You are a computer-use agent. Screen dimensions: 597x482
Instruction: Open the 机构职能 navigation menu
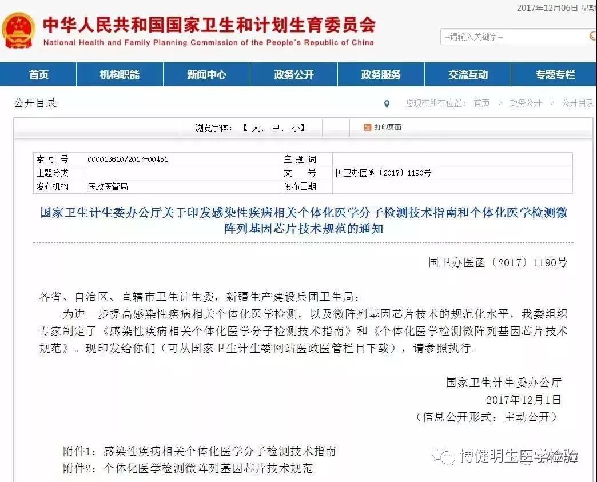120,75
